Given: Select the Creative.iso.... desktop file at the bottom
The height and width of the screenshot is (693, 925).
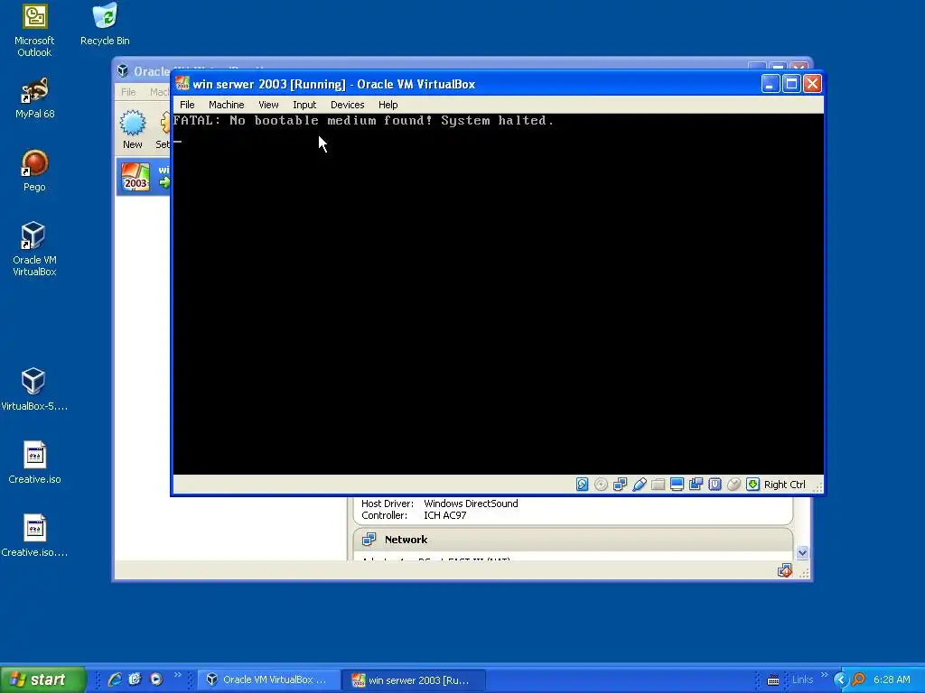Looking at the screenshot, I should [x=34, y=536].
